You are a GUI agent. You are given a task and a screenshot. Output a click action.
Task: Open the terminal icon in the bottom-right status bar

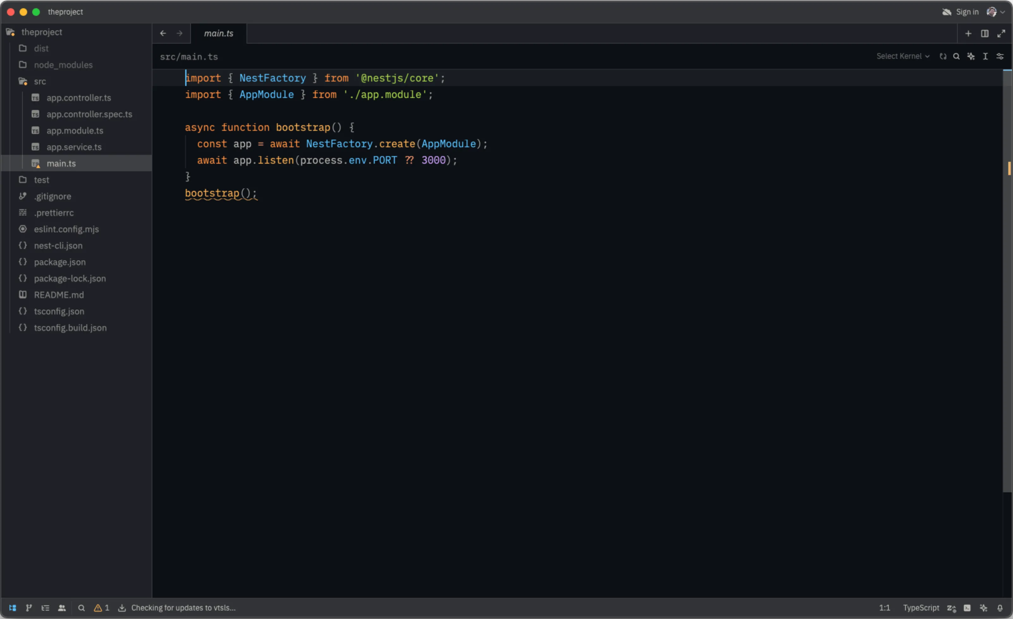click(967, 608)
